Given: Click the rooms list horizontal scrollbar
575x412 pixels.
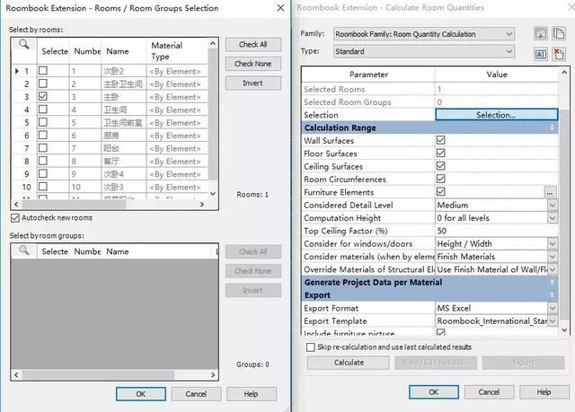Looking at the screenshot, I should [x=109, y=205].
